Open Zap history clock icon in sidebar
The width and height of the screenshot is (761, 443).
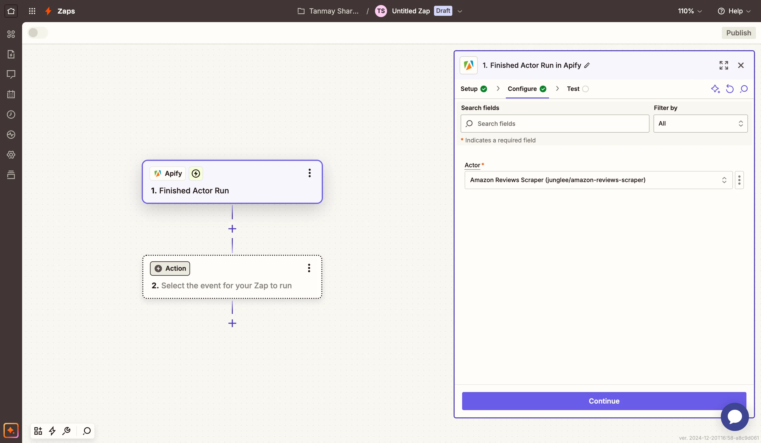11,115
